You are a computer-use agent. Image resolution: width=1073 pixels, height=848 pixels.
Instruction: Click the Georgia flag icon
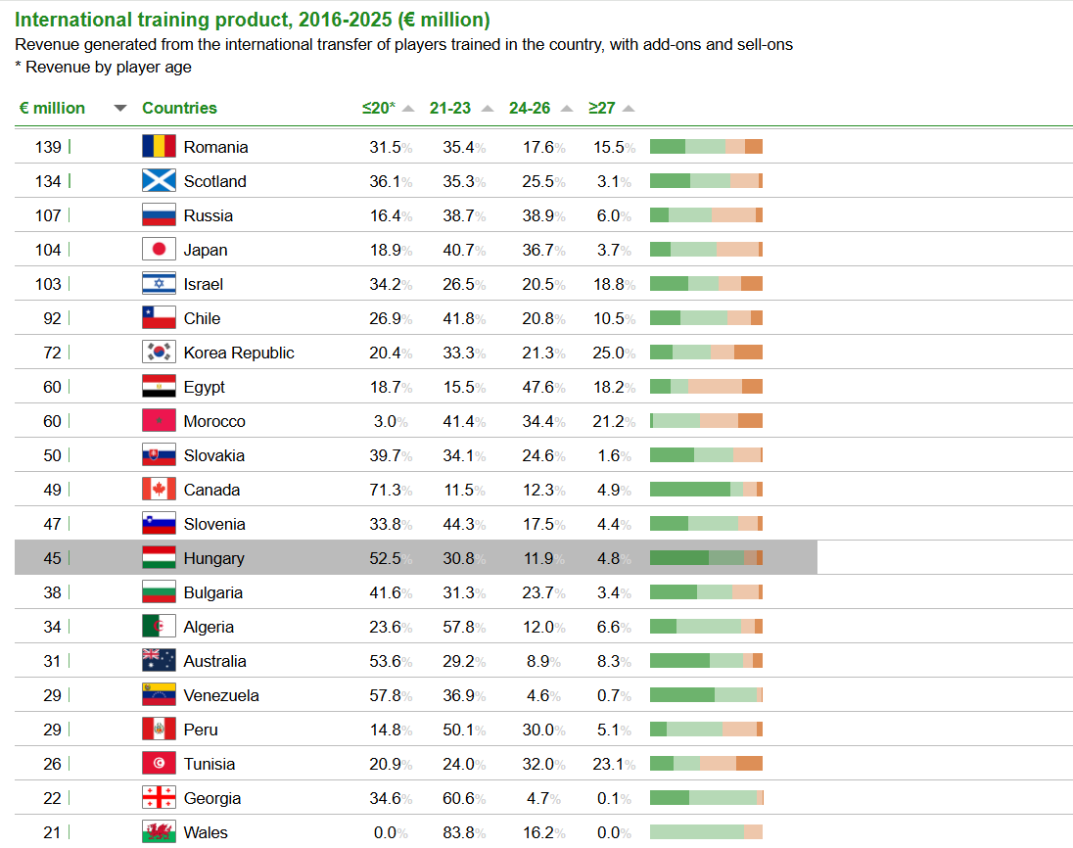[159, 798]
